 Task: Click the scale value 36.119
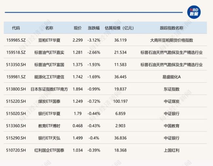click(120, 40)
